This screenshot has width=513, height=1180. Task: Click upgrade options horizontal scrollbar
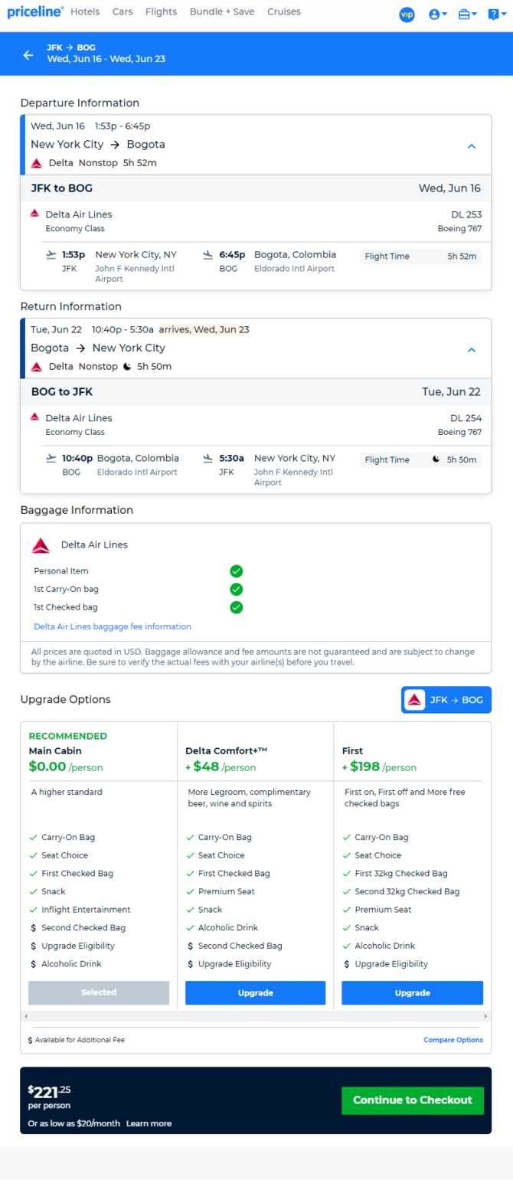click(x=256, y=1016)
